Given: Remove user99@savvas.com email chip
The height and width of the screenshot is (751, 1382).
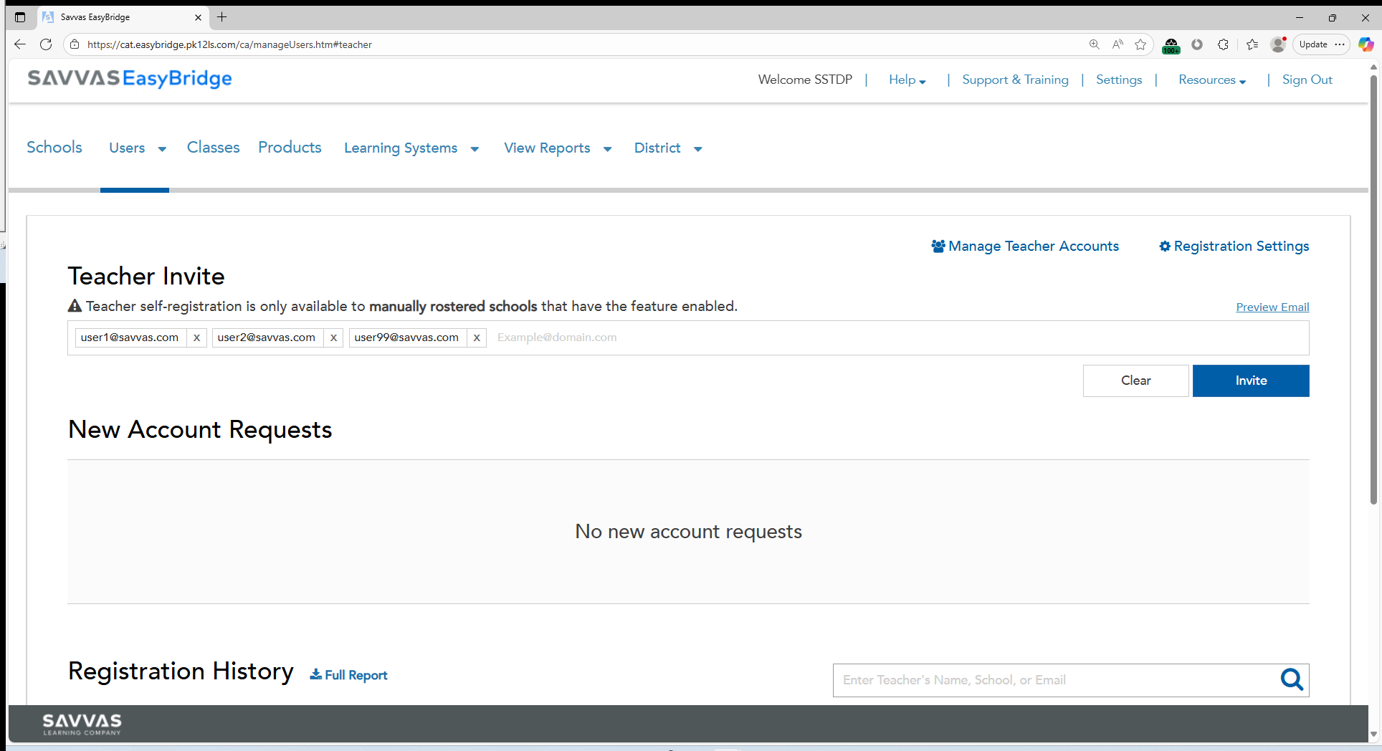Looking at the screenshot, I should coord(477,338).
